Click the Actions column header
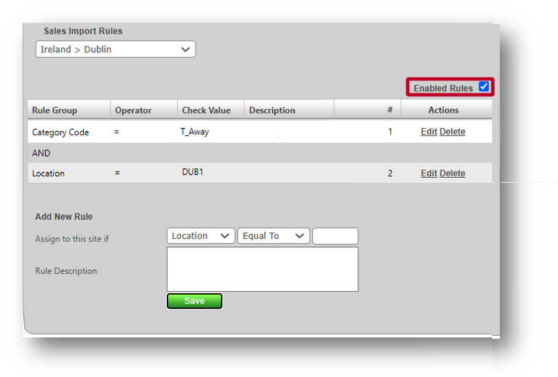 click(x=447, y=110)
